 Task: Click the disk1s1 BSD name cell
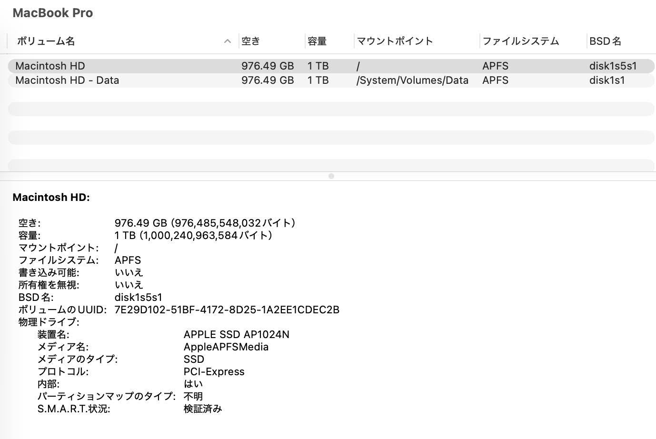607,80
